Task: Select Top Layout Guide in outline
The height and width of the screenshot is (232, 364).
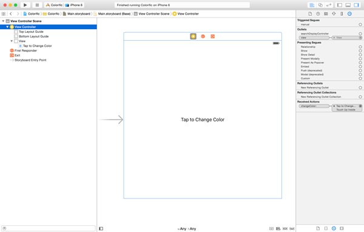Action: point(31,32)
